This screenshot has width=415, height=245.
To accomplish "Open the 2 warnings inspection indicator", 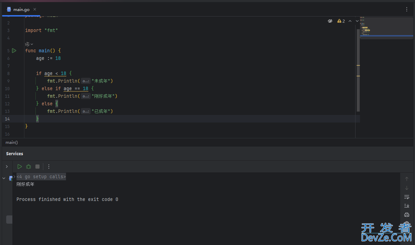I will 341,21.
